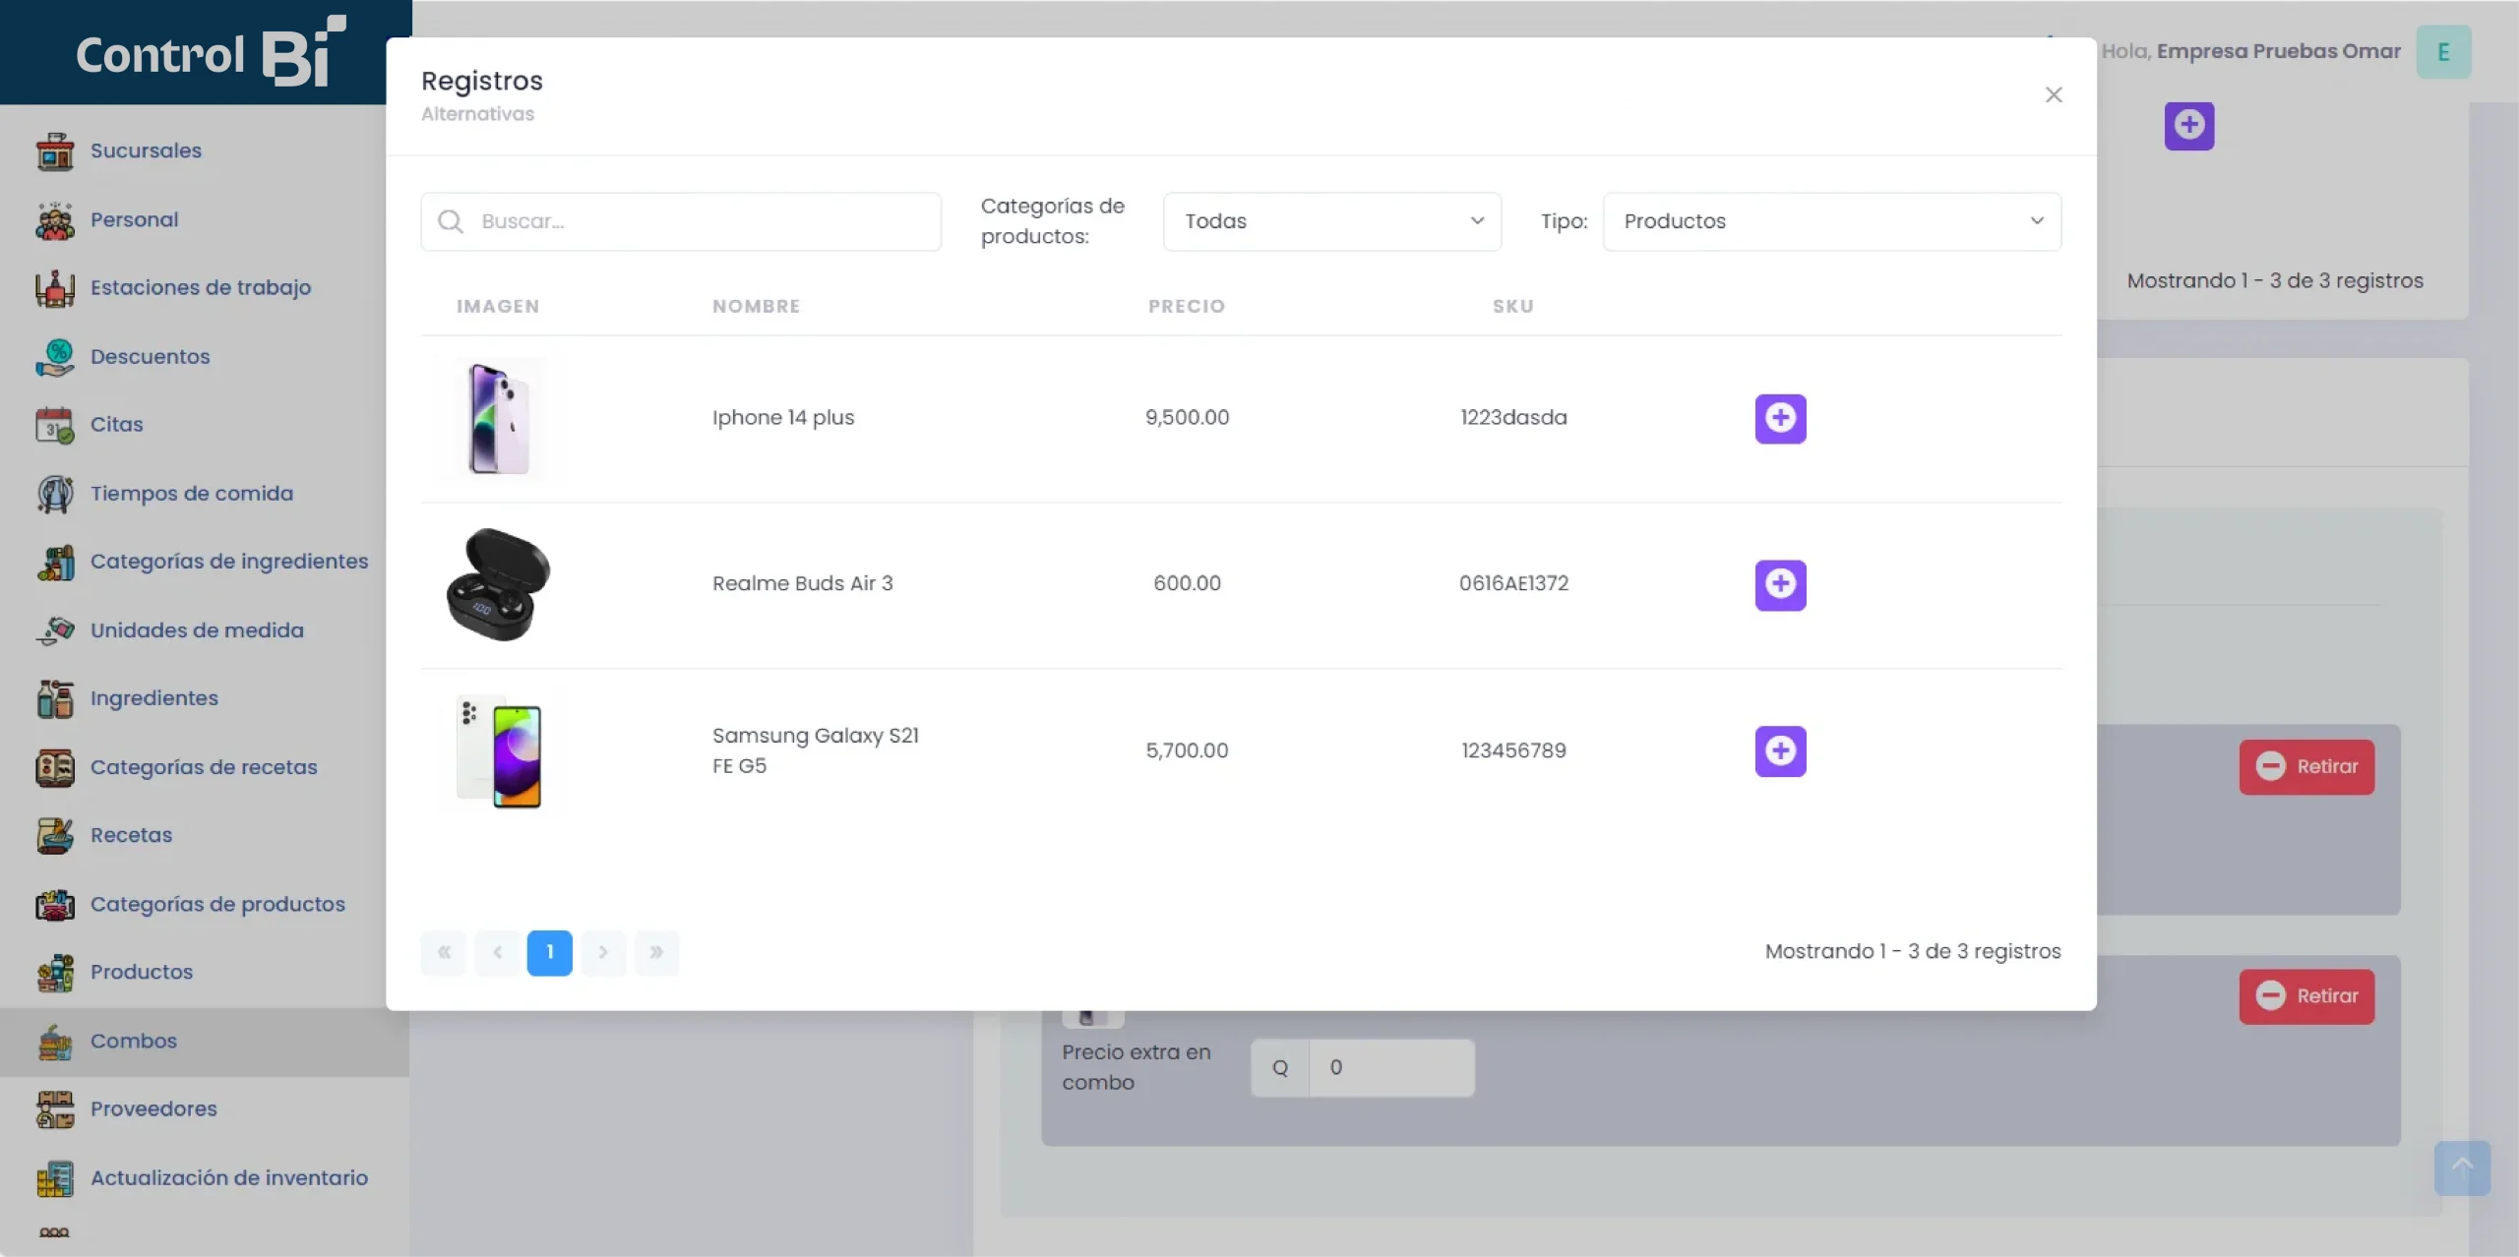Click the Unidades de medida label

click(197, 629)
